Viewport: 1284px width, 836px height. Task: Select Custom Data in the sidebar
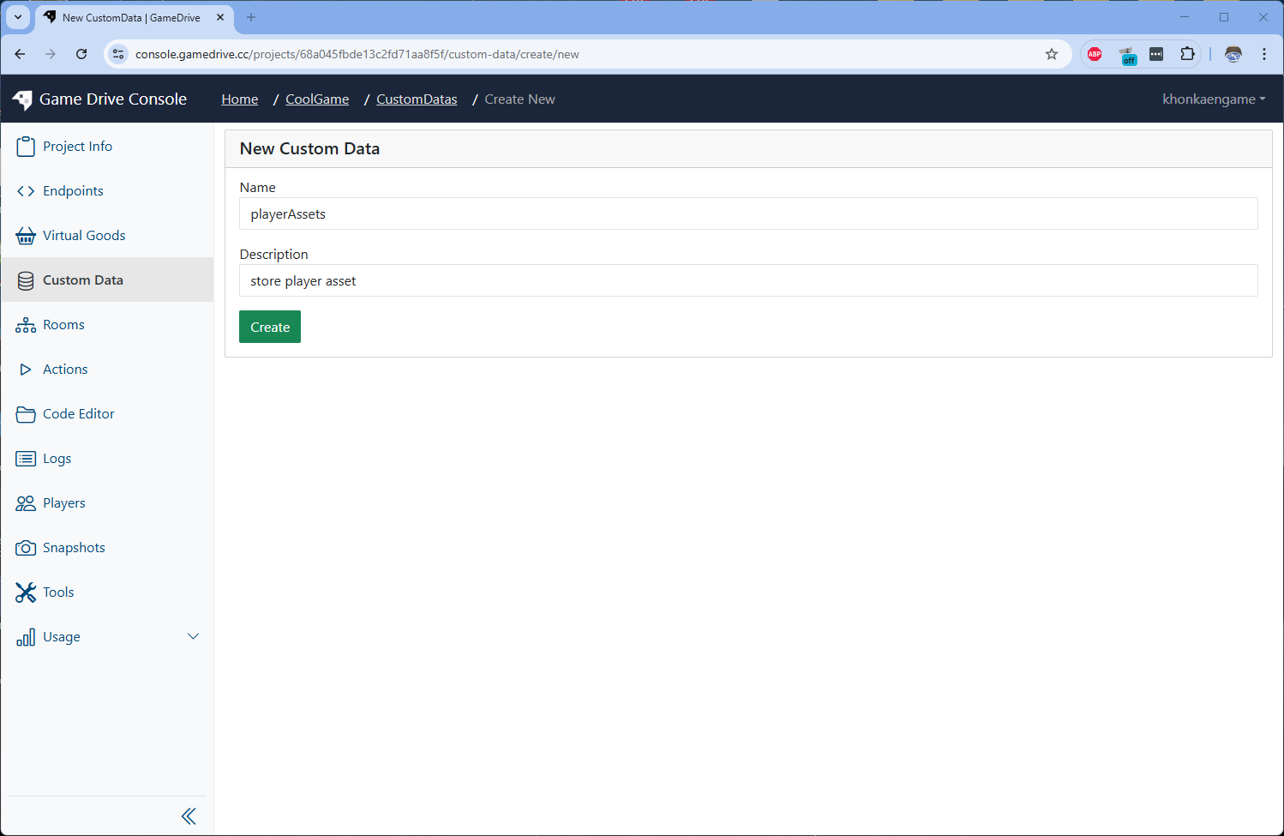(82, 280)
